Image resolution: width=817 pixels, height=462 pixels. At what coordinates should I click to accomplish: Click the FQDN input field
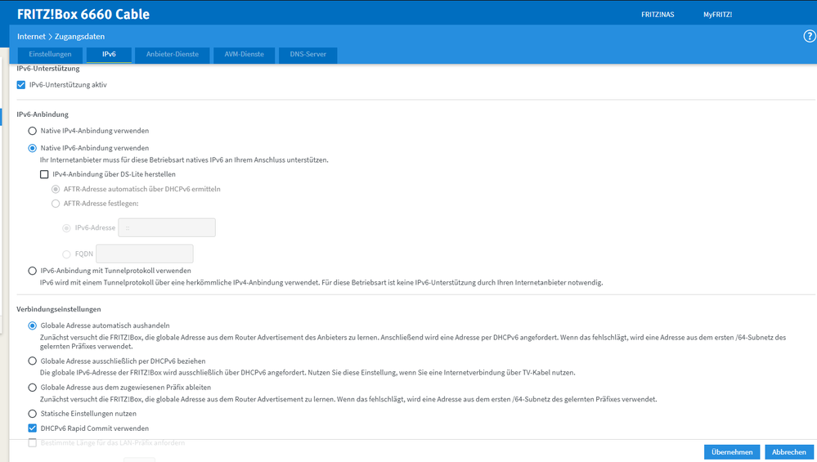tap(144, 253)
